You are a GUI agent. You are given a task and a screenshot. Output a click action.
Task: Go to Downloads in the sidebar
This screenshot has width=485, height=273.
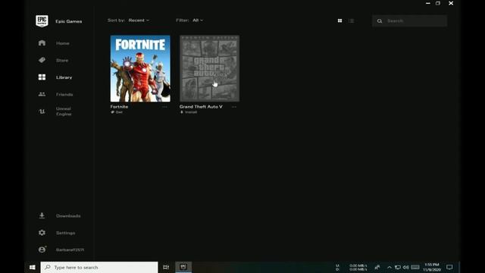68,215
